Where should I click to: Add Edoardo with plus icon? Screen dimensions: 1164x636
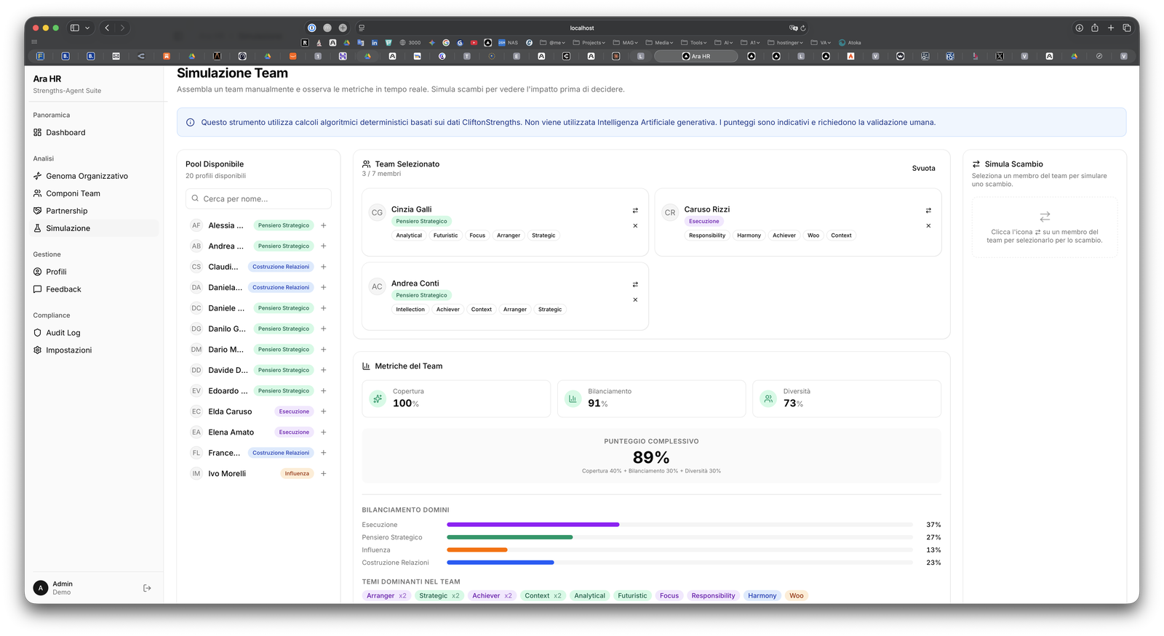pos(324,391)
